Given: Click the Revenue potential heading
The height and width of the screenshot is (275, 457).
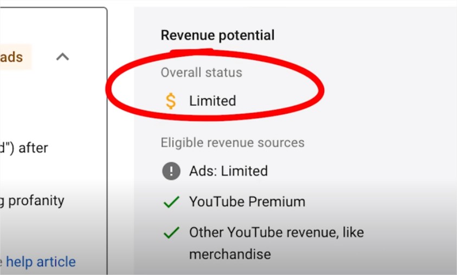Looking at the screenshot, I should [217, 36].
